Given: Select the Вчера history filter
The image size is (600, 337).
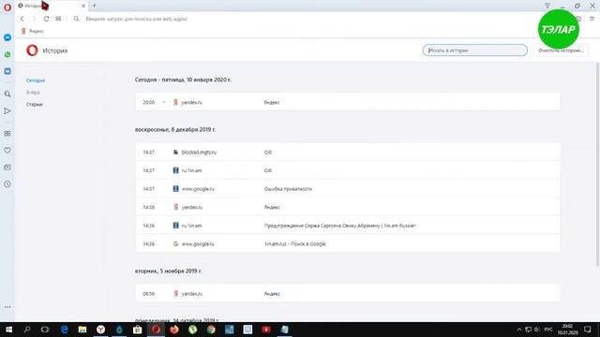Looking at the screenshot, I should 33,92.
